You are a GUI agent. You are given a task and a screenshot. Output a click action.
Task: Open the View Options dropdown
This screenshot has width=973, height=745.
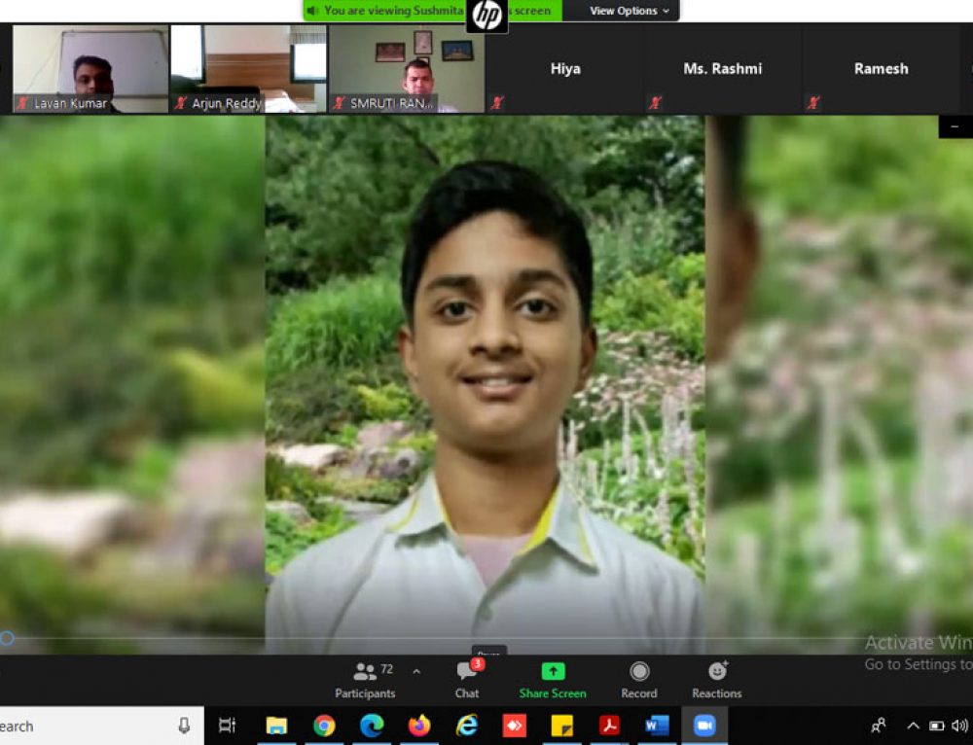630,11
